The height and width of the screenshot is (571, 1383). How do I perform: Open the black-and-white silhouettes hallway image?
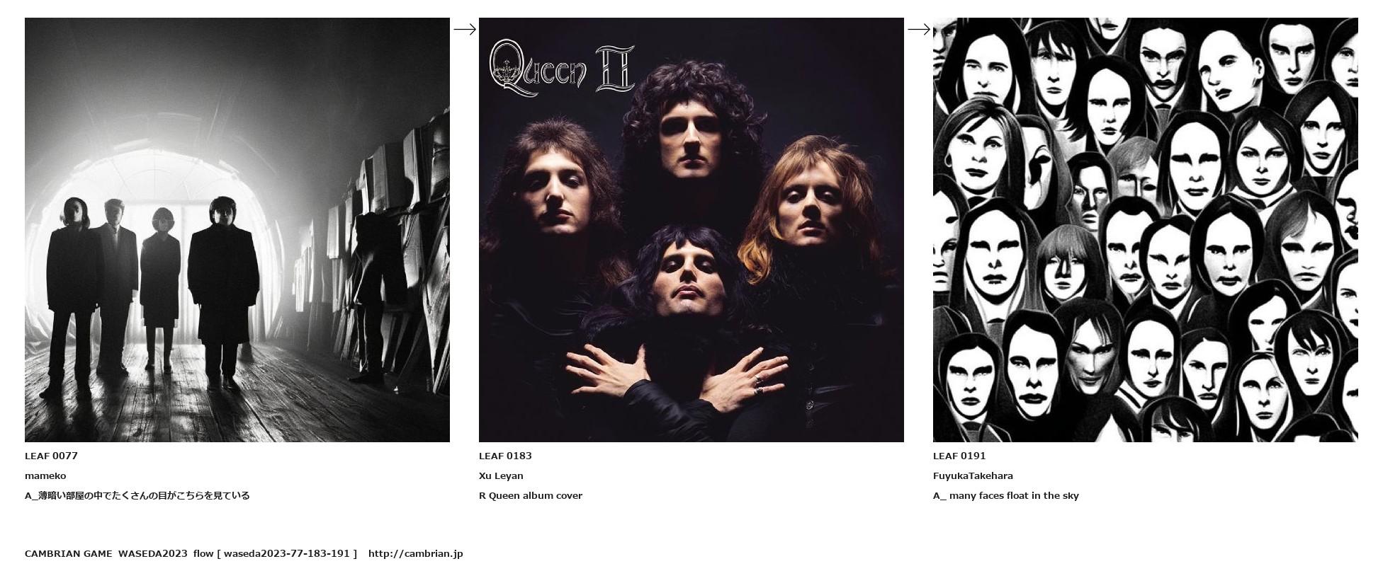click(x=237, y=230)
